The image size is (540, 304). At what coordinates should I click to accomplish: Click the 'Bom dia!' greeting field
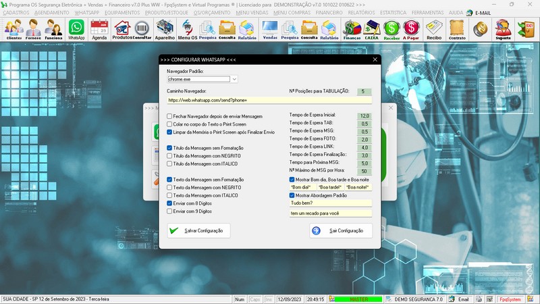pyautogui.click(x=302, y=187)
